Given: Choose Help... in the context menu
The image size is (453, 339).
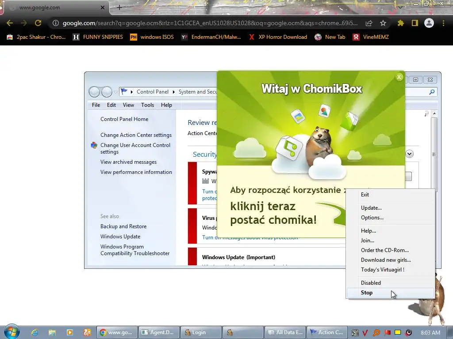Looking at the screenshot, I should (x=390, y=230).
